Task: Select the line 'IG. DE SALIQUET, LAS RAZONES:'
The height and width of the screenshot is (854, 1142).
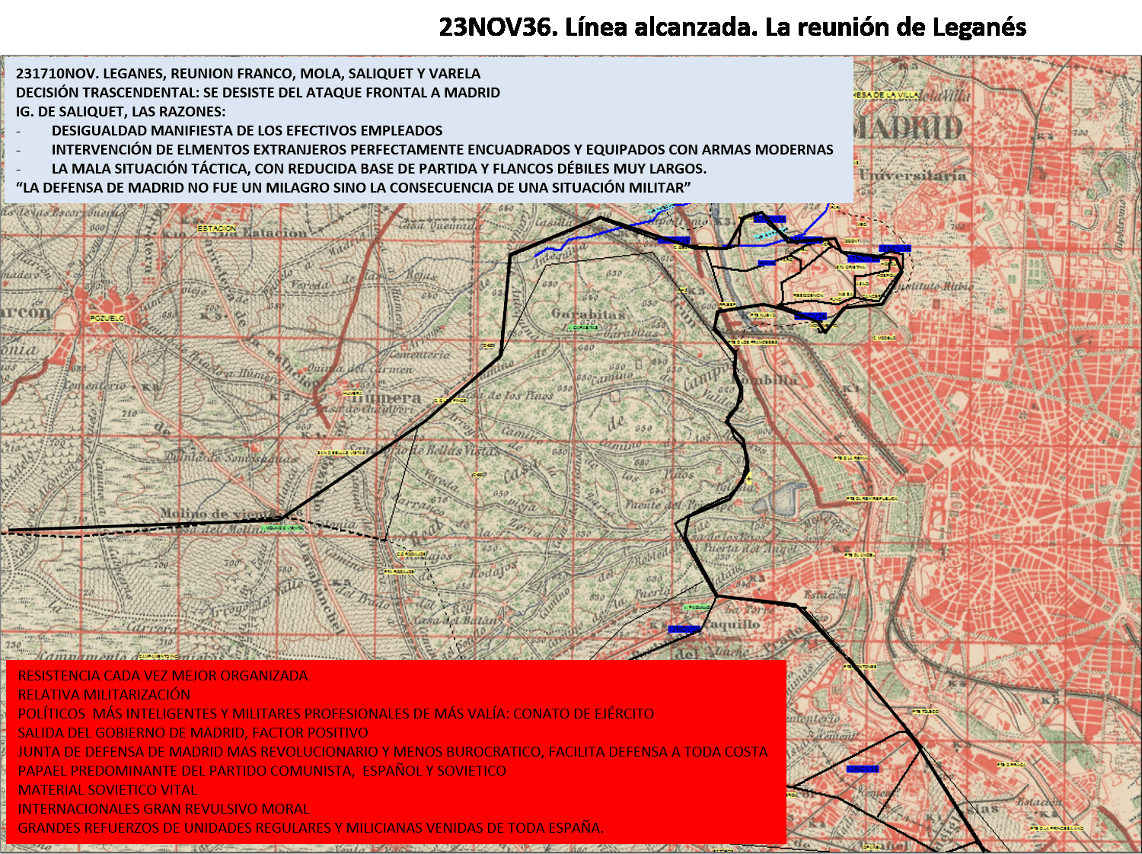Action: pos(120,112)
